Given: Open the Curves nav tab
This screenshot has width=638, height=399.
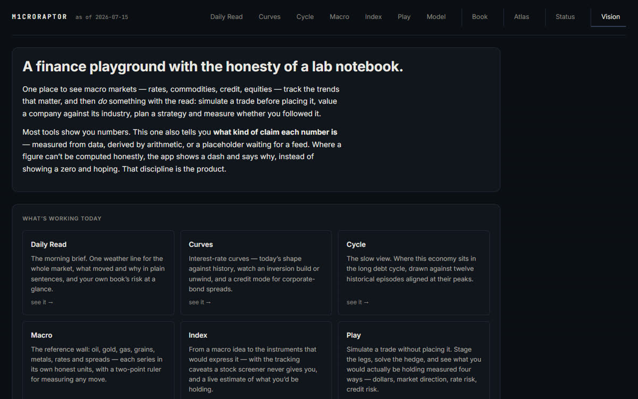Looking at the screenshot, I should [x=270, y=16].
